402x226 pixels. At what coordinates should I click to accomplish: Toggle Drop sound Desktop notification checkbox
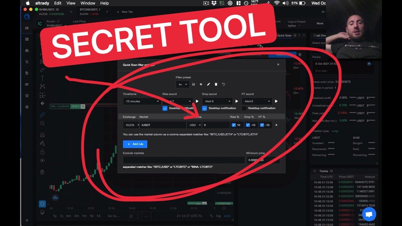point(204,108)
